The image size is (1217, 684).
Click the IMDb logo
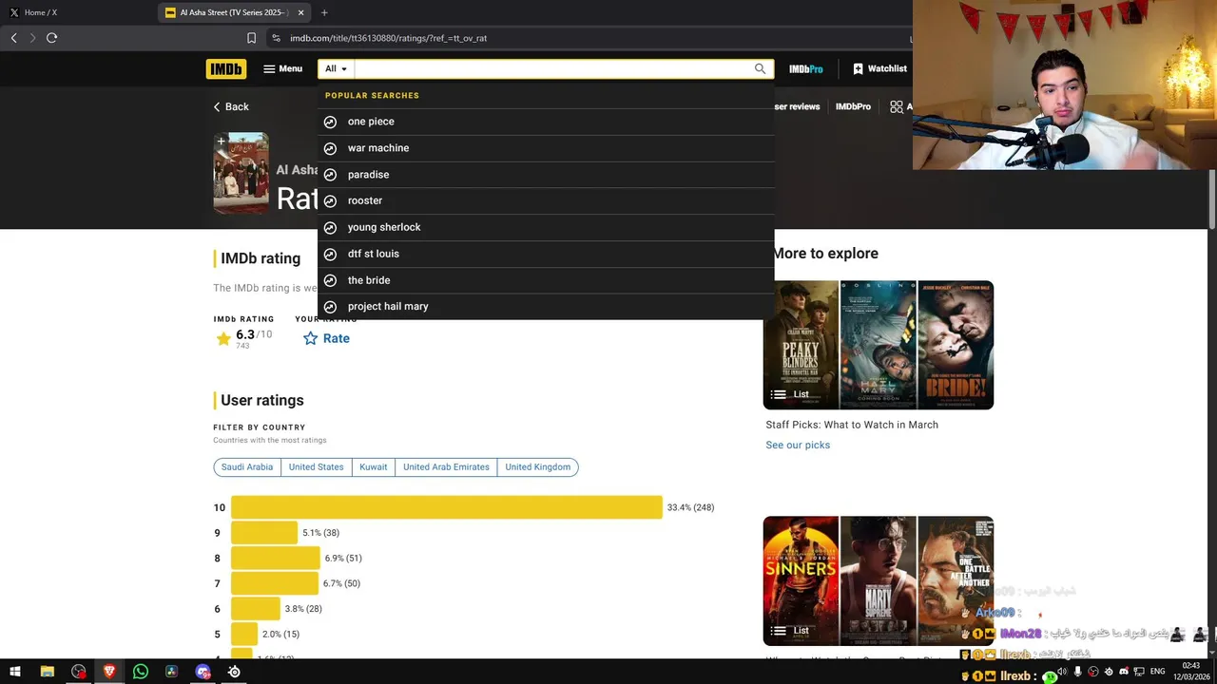tap(225, 68)
